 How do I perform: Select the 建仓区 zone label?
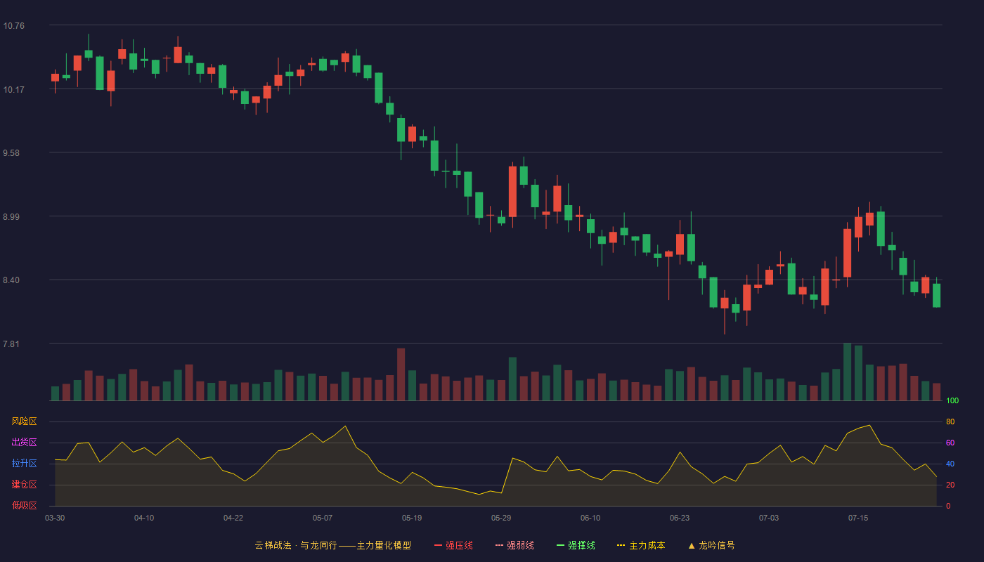point(24,485)
